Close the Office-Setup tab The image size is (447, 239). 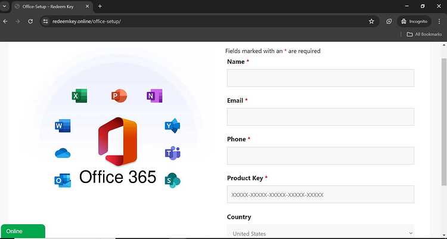pos(87,7)
